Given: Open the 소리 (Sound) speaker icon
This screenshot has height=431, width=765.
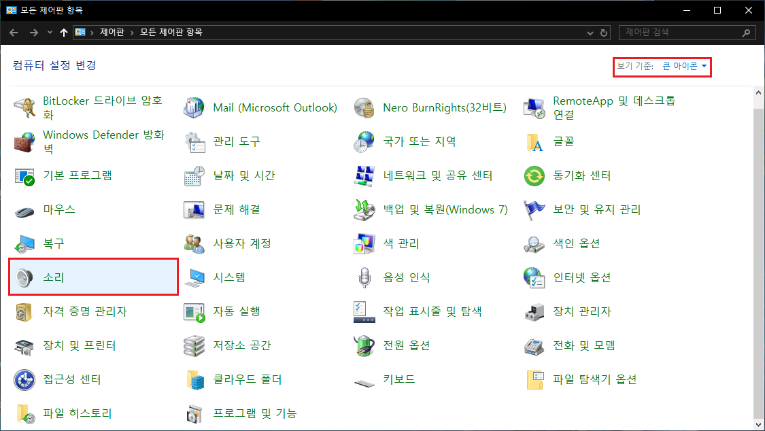Looking at the screenshot, I should [x=25, y=277].
